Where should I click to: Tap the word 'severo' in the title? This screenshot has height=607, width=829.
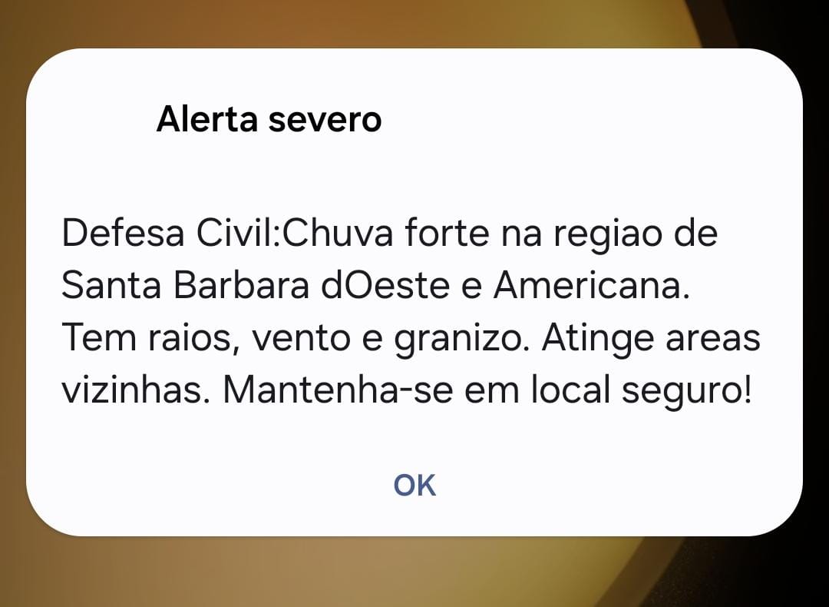click(325, 120)
